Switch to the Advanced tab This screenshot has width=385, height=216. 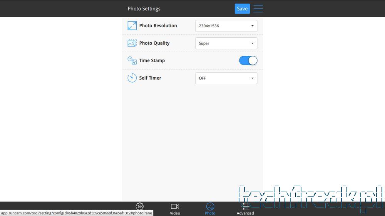tap(245, 209)
